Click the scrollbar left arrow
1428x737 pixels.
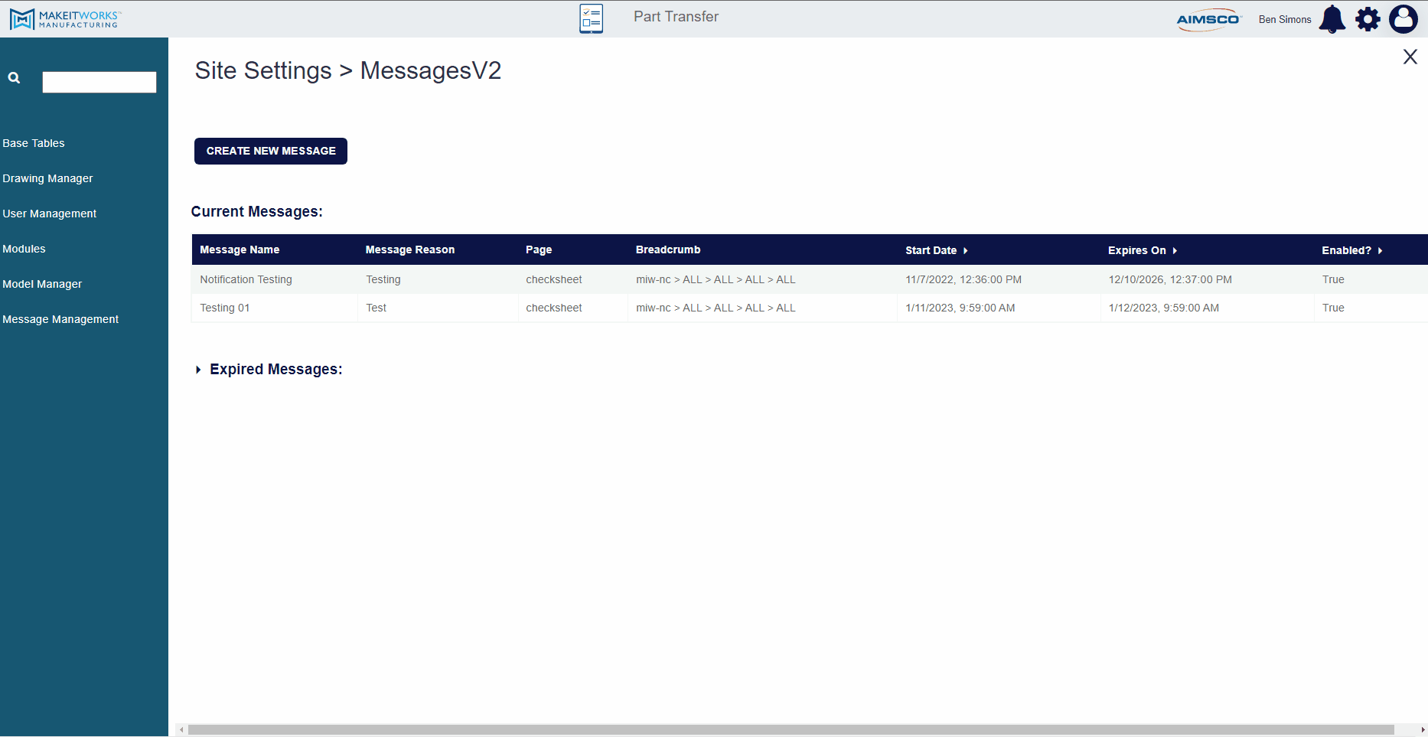[181, 729]
